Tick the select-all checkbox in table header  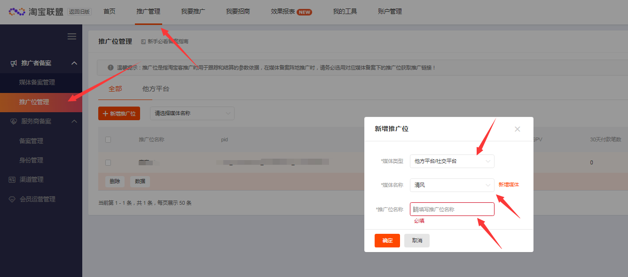[x=108, y=139]
